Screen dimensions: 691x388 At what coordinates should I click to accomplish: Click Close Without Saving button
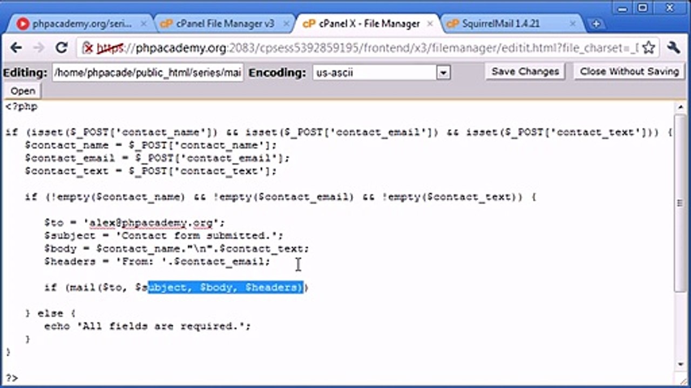[x=629, y=72]
